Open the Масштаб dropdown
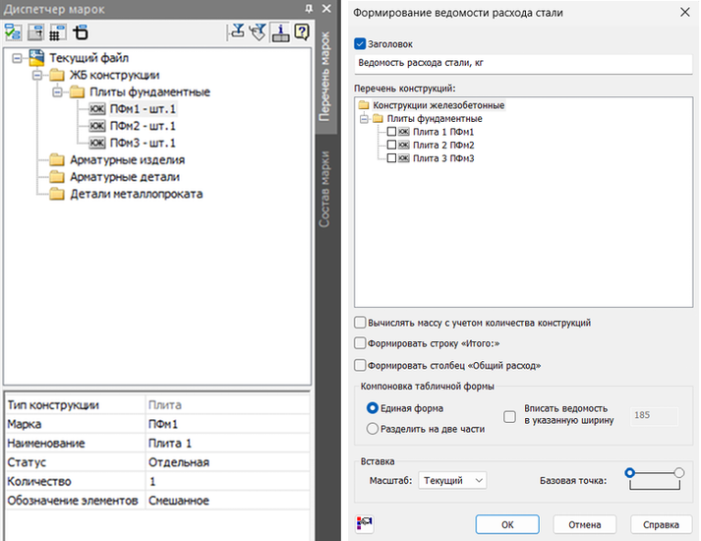 coord(452,480)
